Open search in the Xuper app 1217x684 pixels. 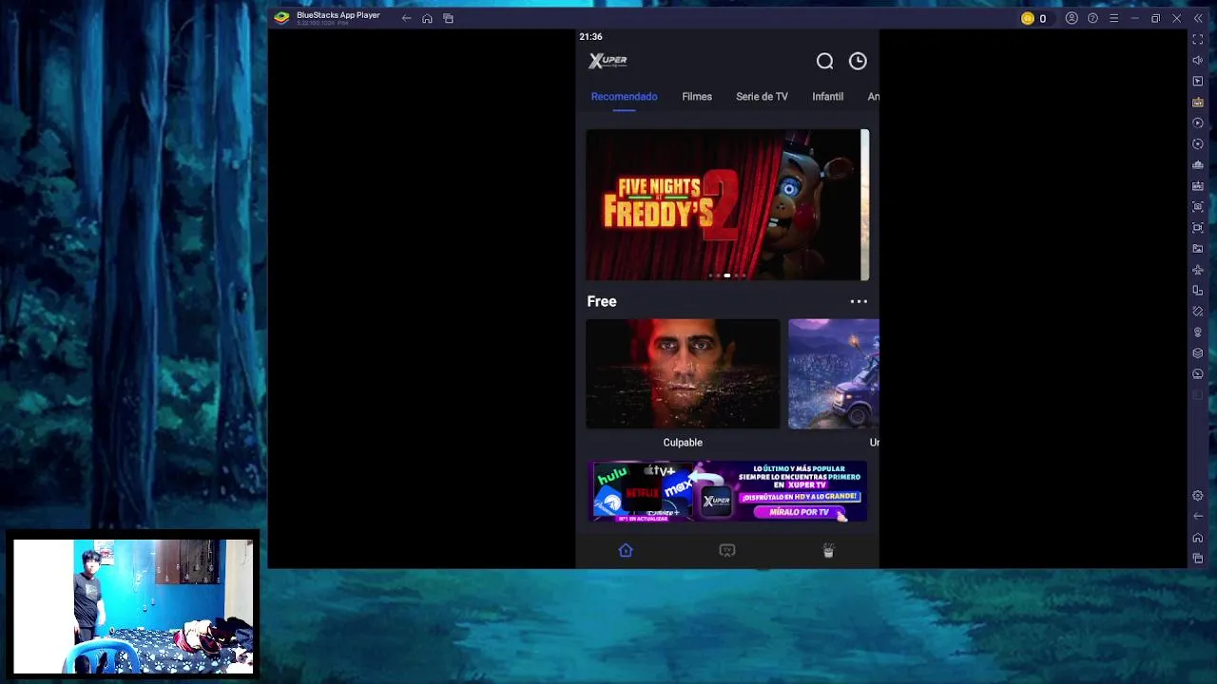(x=824, y=62)
